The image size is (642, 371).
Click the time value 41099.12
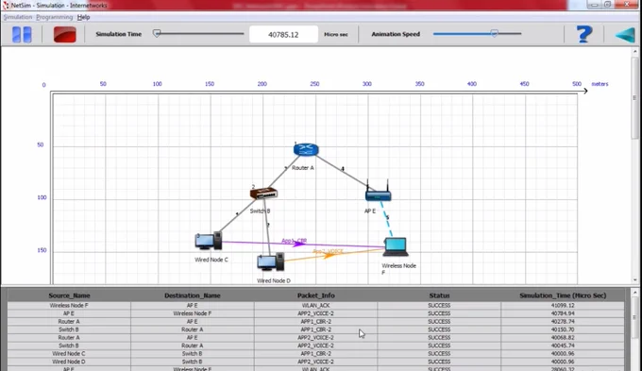(563, 306)
